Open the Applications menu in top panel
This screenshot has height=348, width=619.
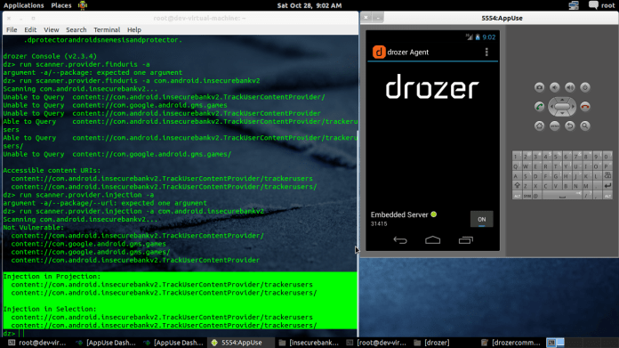[x=24, y=5]
